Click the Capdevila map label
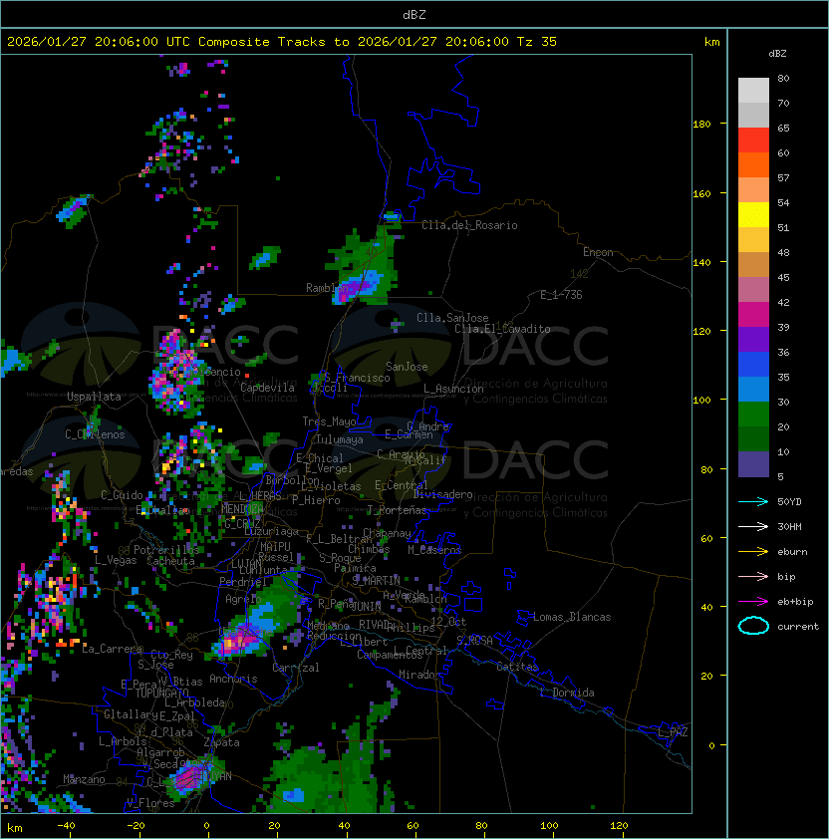The height and width of the screenshot is (839, 829). click(x=268, y=388)
